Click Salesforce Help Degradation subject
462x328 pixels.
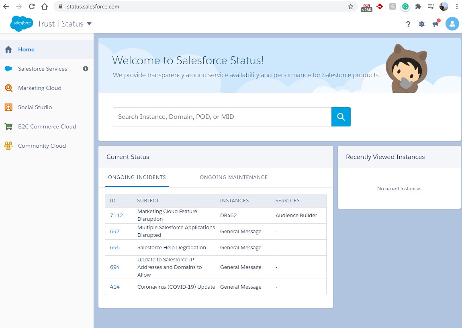(x=172, y=248)
